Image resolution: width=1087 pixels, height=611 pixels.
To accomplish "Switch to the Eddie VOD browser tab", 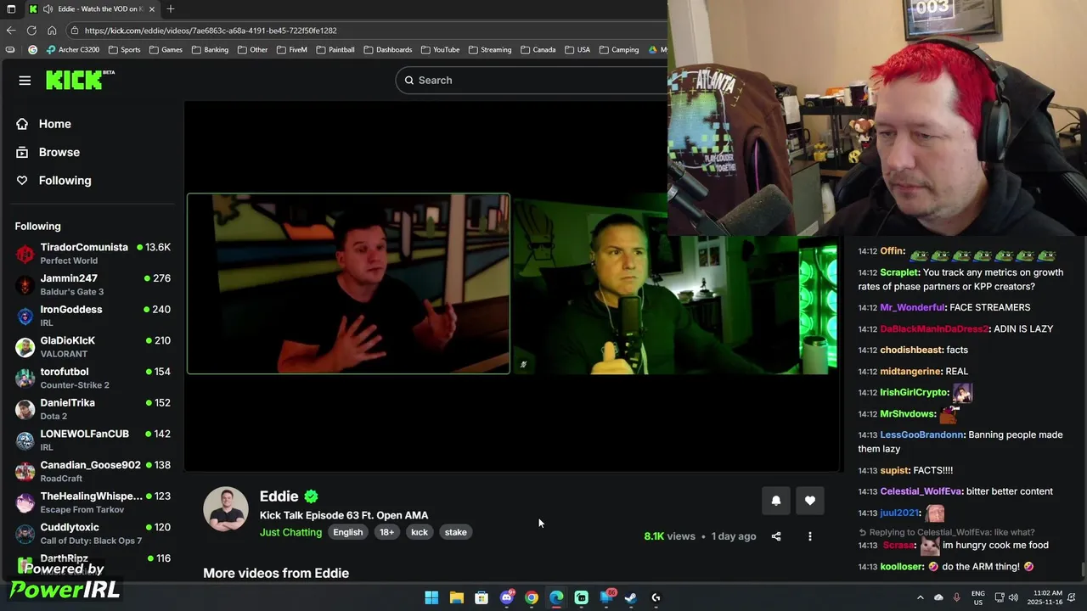I will (x=93, y=8).
